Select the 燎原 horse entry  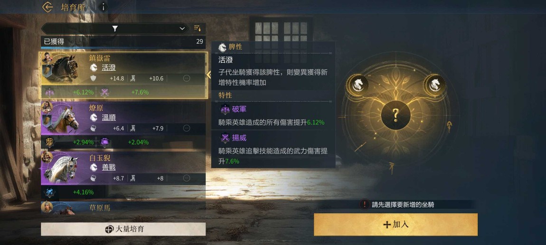(123, 125)
